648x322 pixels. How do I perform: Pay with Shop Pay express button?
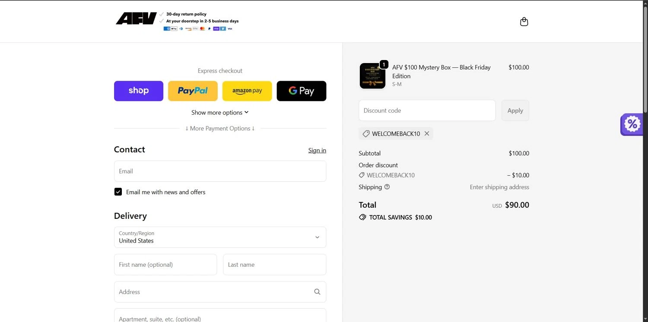(x=139, y=91)
